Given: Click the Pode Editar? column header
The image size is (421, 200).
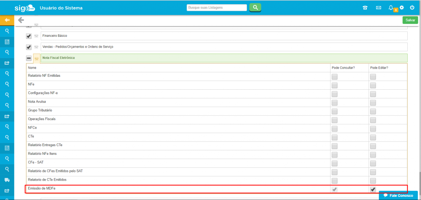Looking at the screenshot, I should [379, 68].
